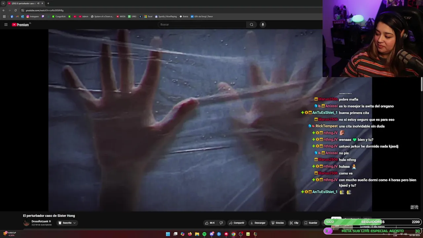Click the page vertical scrollbar

pyautogui.click(x=422, y=84)
